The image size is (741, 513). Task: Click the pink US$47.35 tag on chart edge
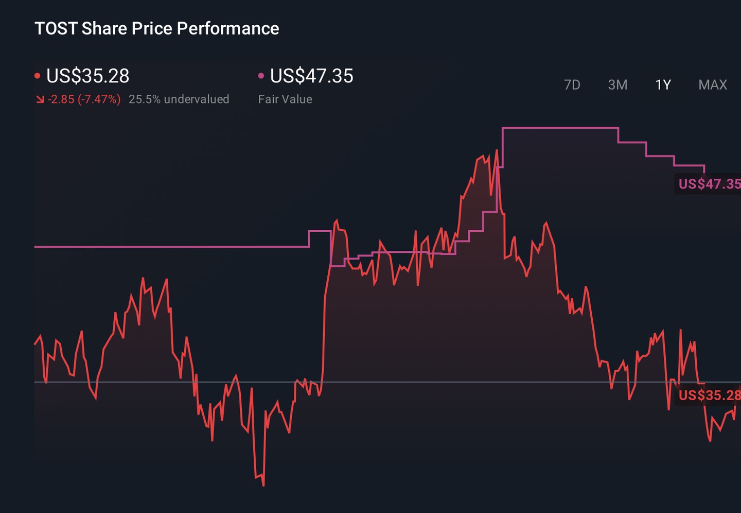pos(709,184)
